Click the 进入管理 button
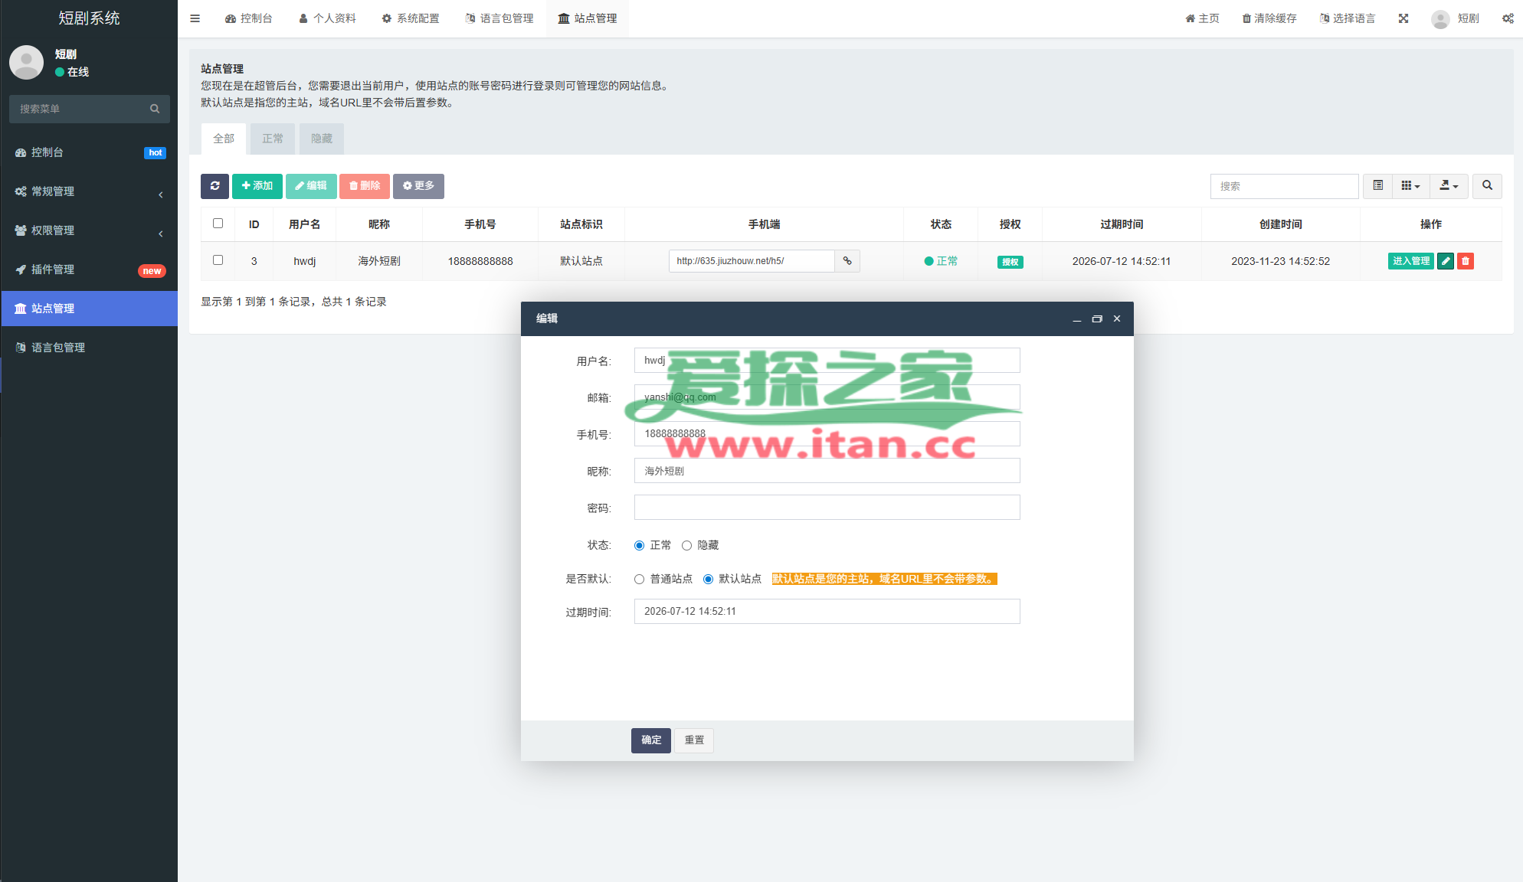 click(x=1410, y=261)
